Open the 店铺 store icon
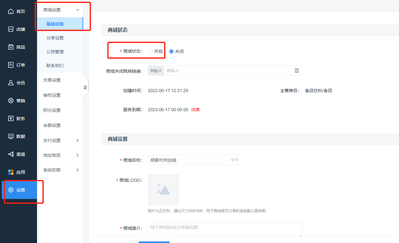The height and width of the screenshot is (243, 399). (x=11, y=29)
